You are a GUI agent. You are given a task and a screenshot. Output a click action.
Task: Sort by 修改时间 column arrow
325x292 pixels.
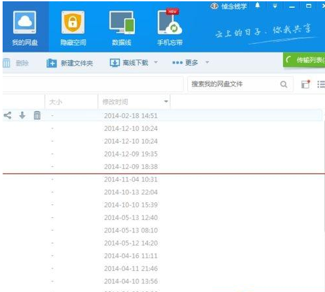(166, 101)
